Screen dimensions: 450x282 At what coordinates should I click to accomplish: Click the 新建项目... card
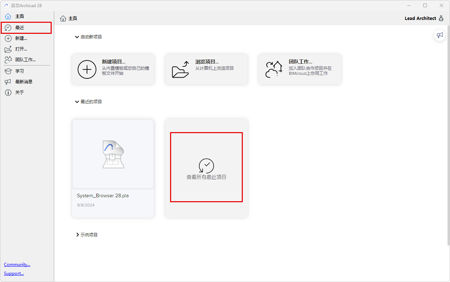(113, 69)
